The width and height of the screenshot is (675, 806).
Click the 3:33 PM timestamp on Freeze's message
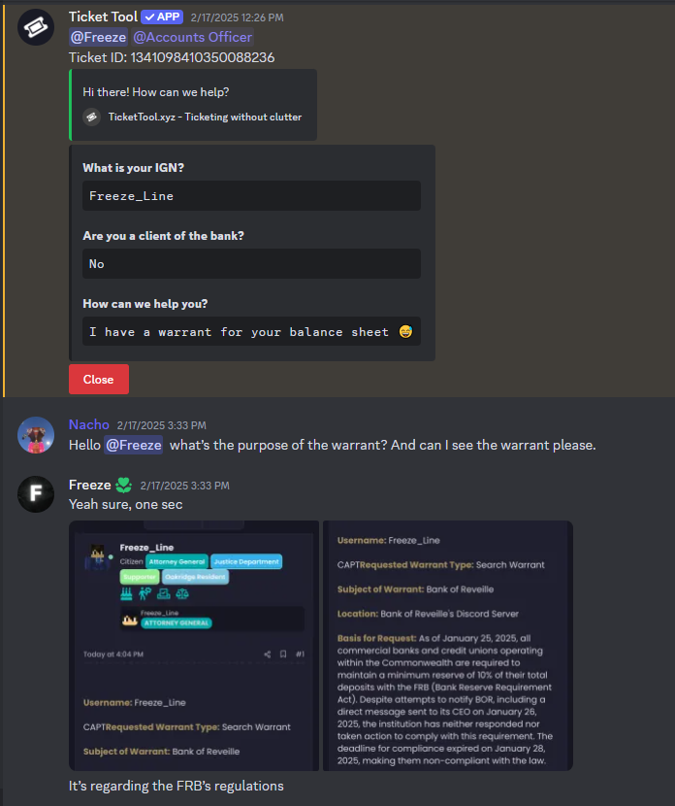coord(185,486)
